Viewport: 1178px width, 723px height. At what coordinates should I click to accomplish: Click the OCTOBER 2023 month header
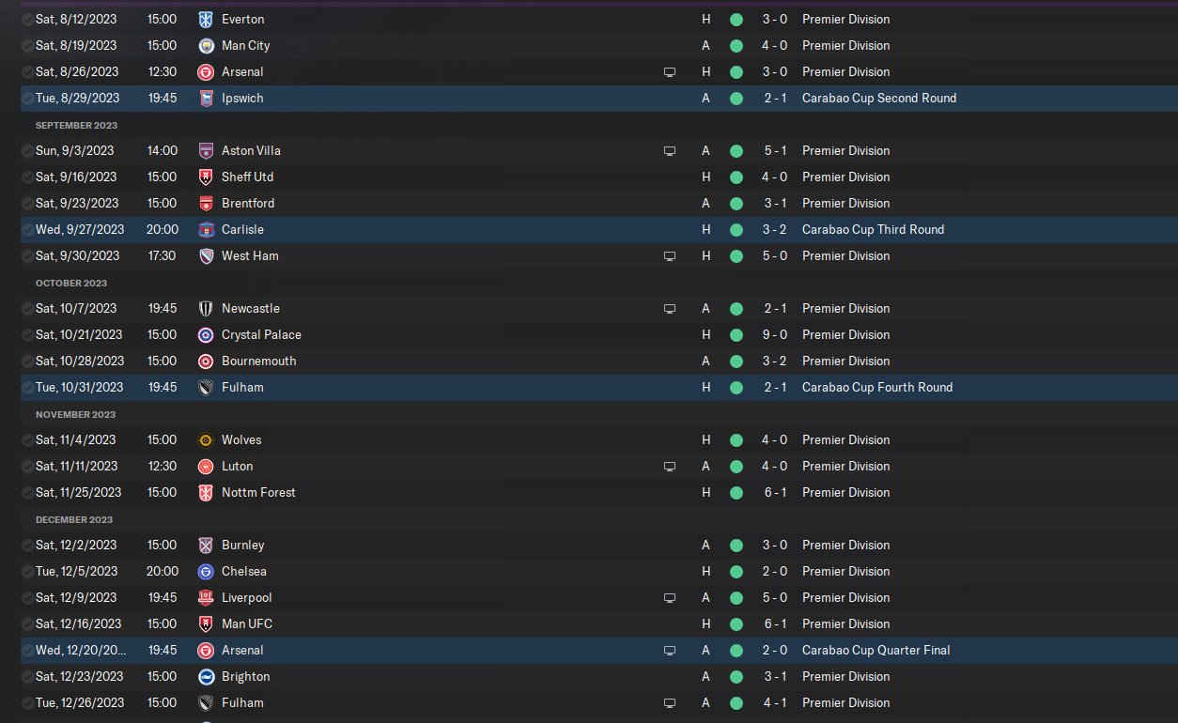pos(71,283)
